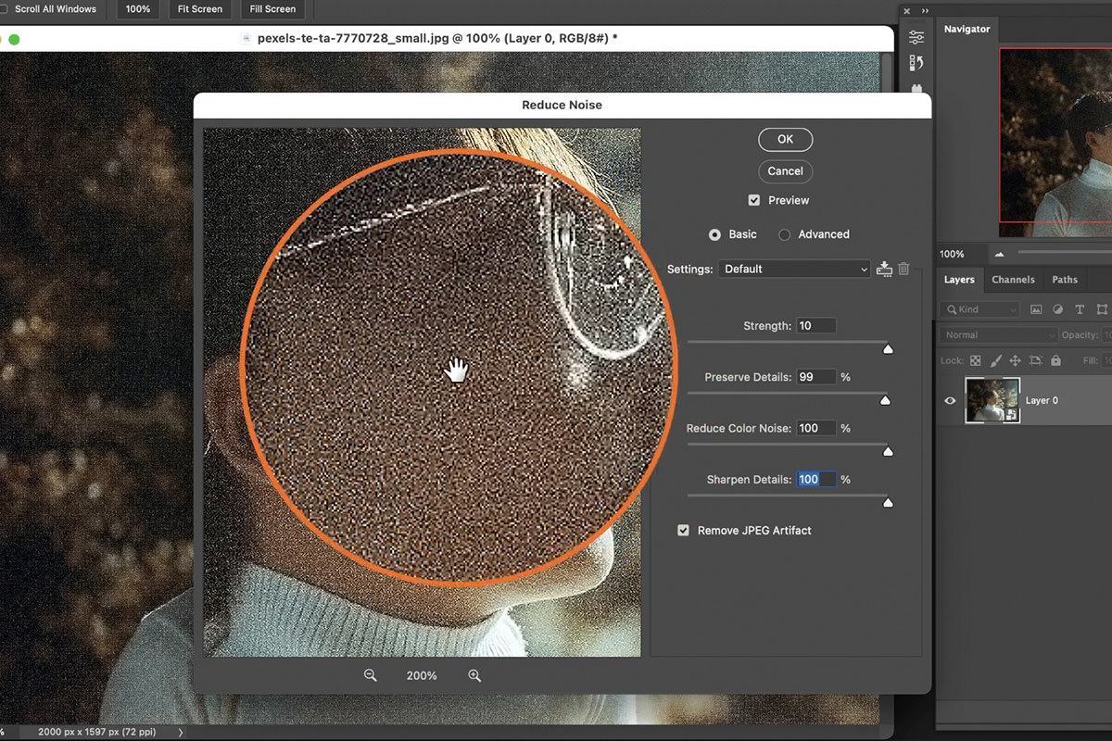The height and width of the screenshot is (741, 1112).
Task: Click Navigator zoom-out mountain icon
Action: pos(999,254)
